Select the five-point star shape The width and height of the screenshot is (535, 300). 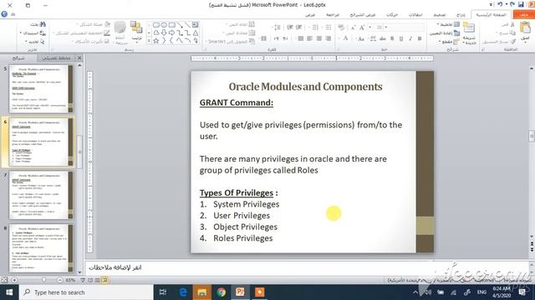point(156,41)
